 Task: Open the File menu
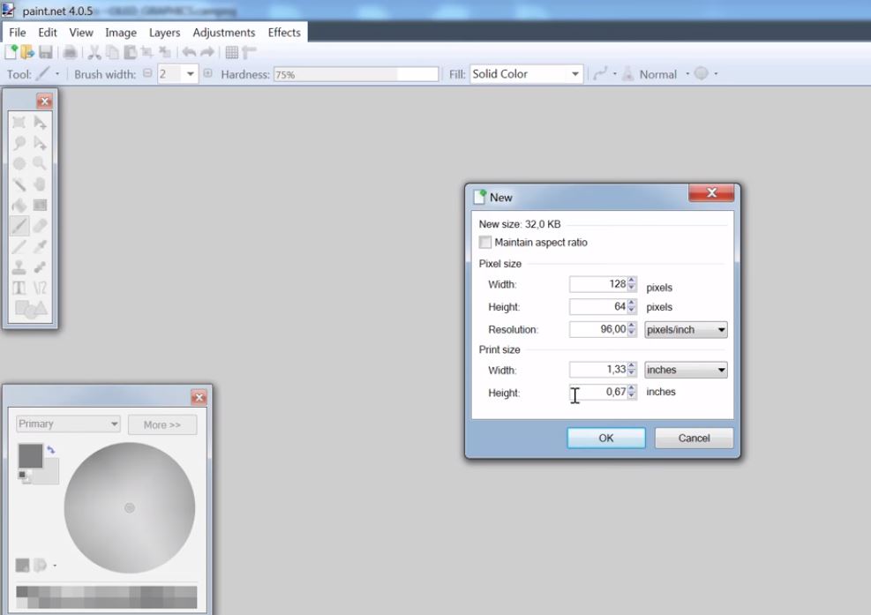[18, 33]
